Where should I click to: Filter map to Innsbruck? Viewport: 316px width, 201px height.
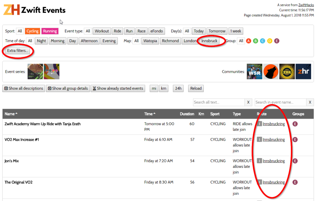click(x=210, y=41)
